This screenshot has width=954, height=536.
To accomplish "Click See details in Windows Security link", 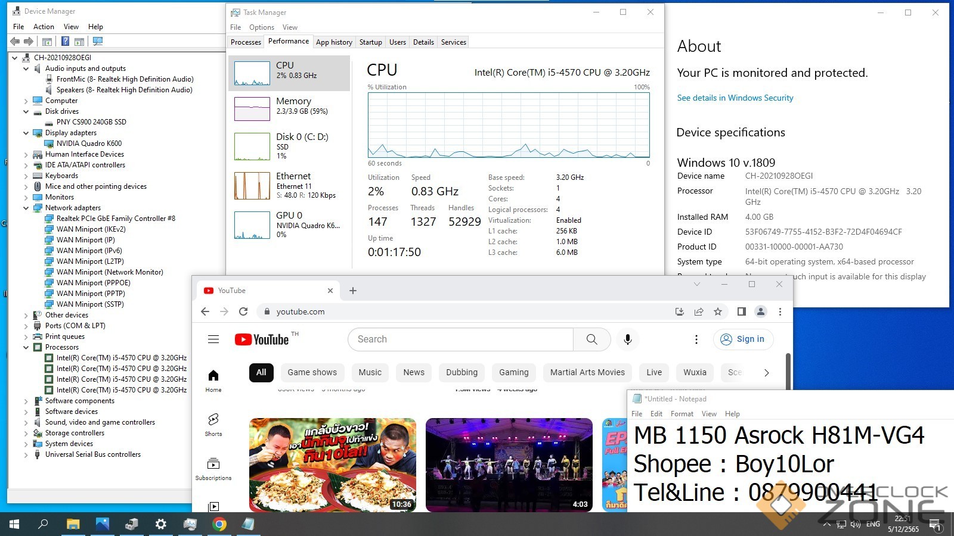I will point(735,98).
